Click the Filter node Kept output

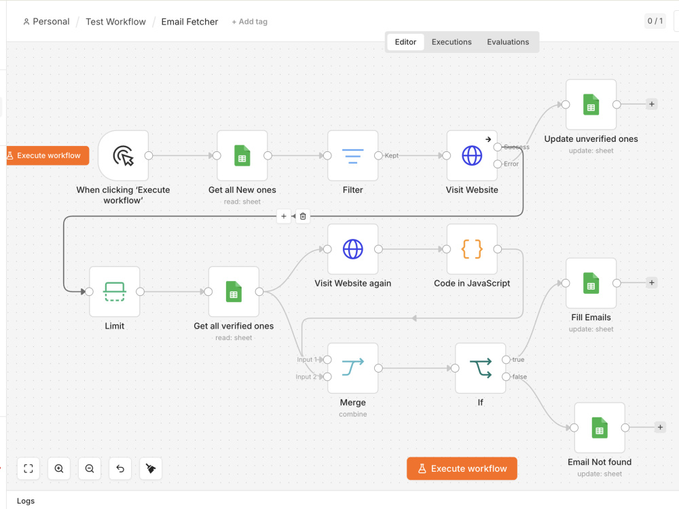point(378,156)
